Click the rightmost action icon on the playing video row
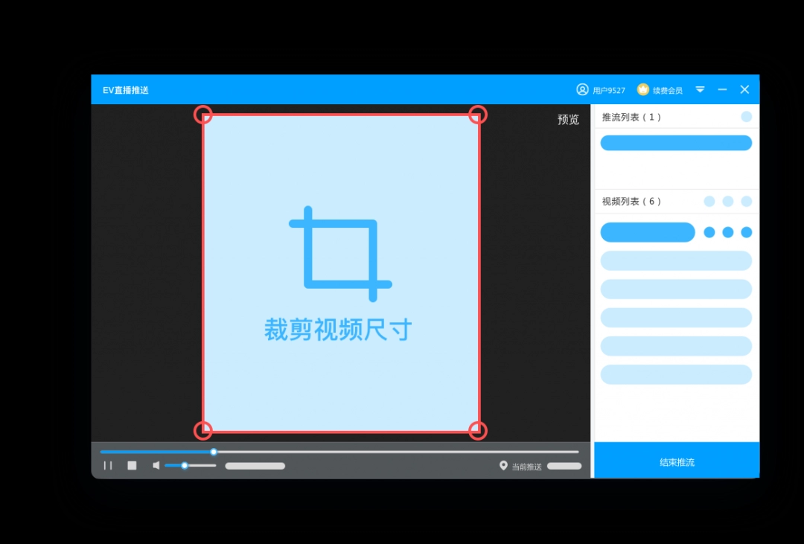 [745, 232]
